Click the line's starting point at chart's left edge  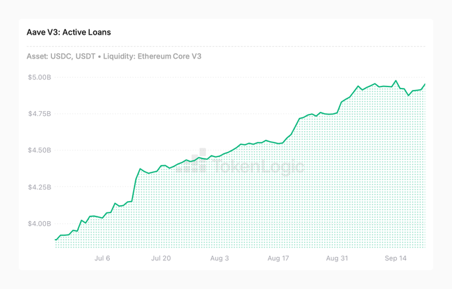coord(56,240)
